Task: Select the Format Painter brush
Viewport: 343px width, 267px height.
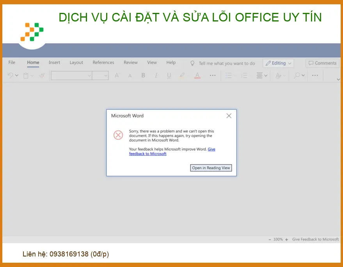Action: tap(42, 75)
